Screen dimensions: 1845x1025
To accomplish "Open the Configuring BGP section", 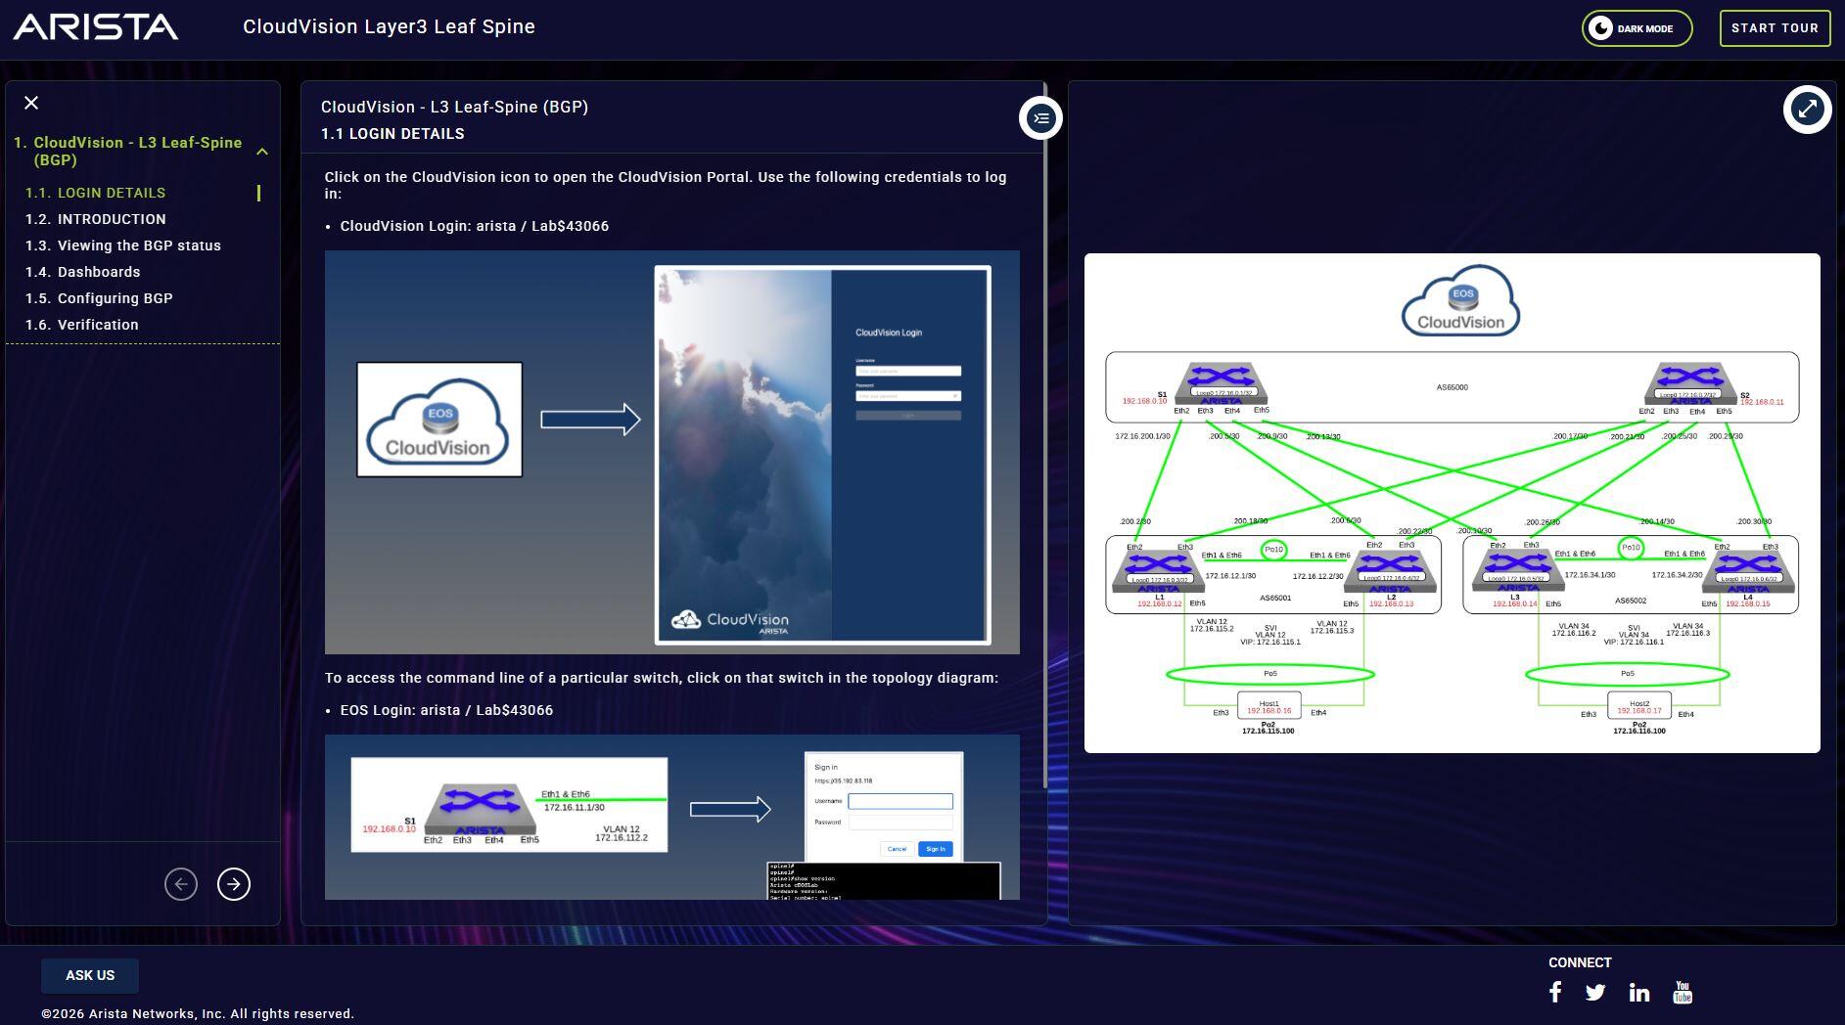I will 115,298.
